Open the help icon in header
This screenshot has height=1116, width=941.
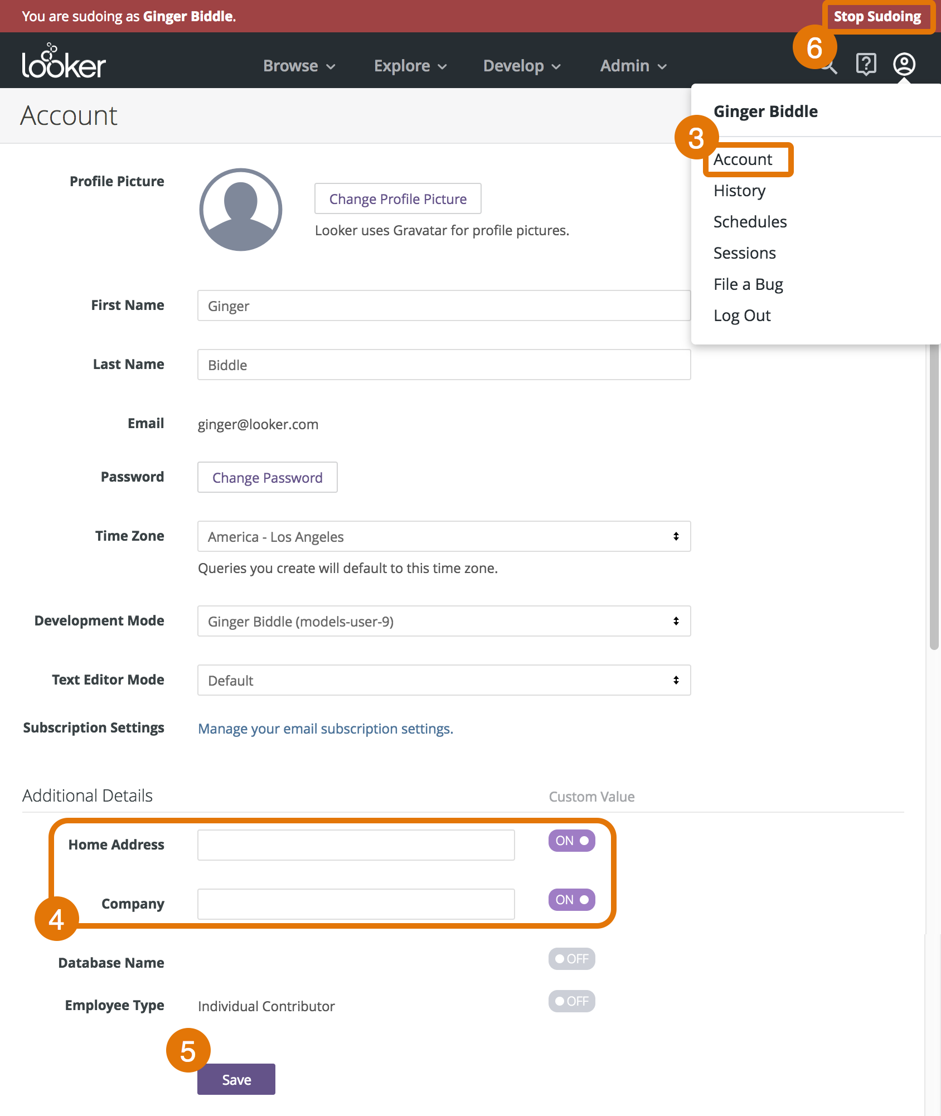[866, 65]
